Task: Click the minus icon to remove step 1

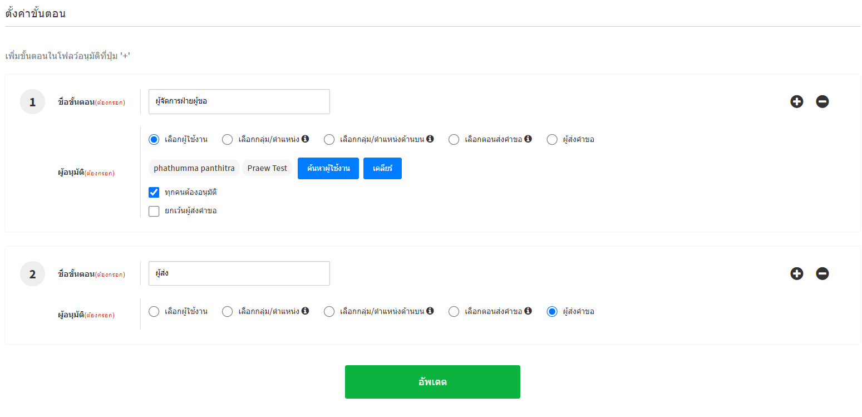Action: pos(822,101)
